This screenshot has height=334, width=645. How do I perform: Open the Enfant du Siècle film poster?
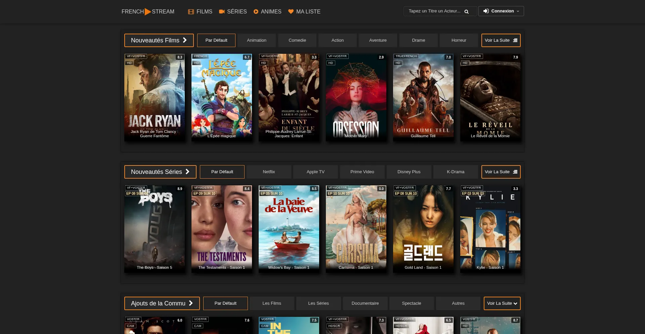[289, 98]
